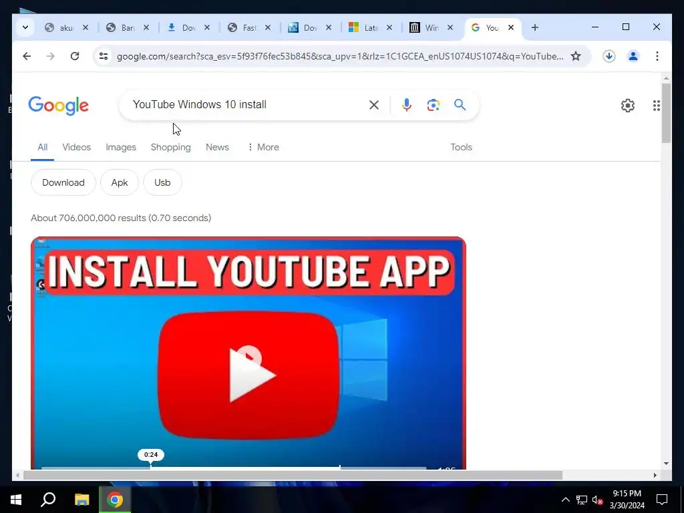Filter results by Images

tap(121, 147)
